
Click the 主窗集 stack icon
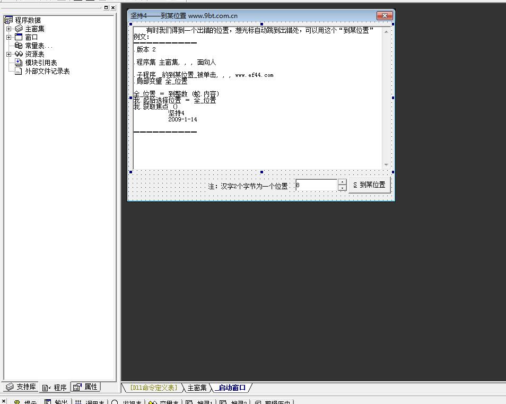[19, 29]
